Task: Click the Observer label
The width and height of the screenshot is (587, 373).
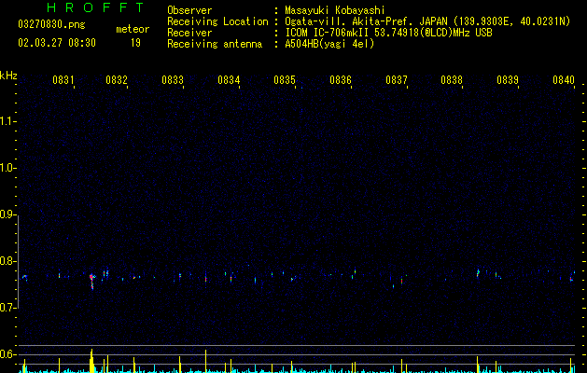Action: [189, 10]
